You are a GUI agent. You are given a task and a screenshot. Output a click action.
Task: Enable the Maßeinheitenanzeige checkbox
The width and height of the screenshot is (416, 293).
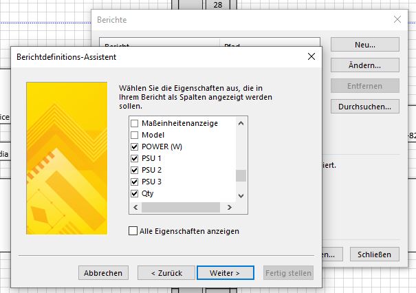pyautogui.click(x=135, y=124)
